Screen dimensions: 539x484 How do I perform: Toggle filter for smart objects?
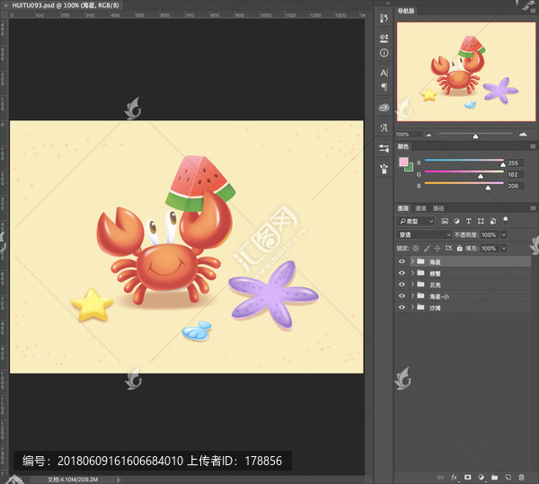coord(493,221)
